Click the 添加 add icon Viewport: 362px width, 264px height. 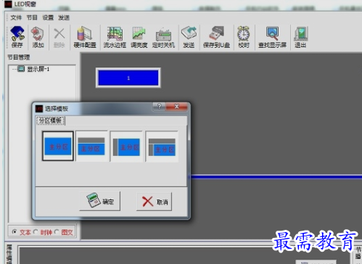38,37
